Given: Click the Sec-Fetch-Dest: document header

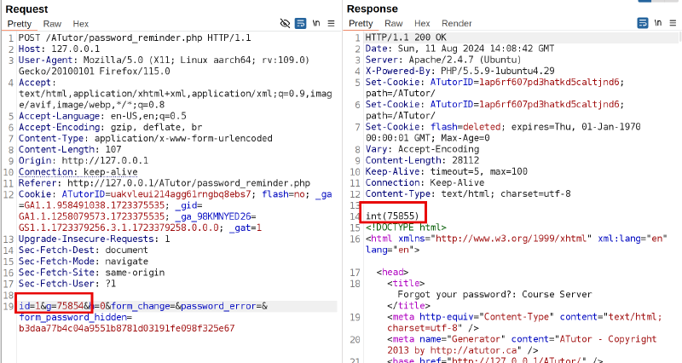Looking at the screenshot, I should [x=83, y=250].
